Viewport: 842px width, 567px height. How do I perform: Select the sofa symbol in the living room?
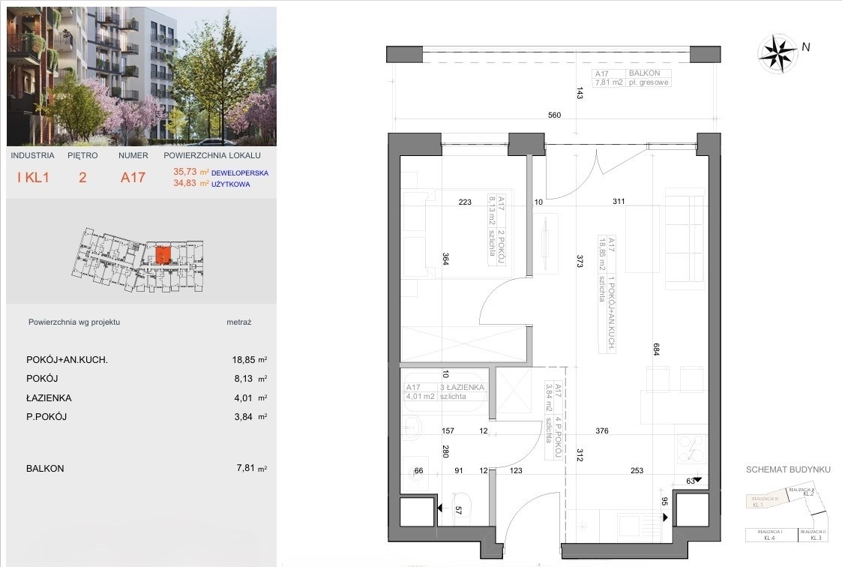(x=686, y=241)
